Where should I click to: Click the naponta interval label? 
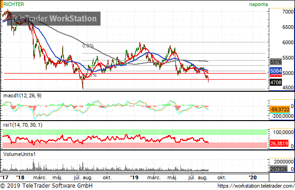[259, 4]
